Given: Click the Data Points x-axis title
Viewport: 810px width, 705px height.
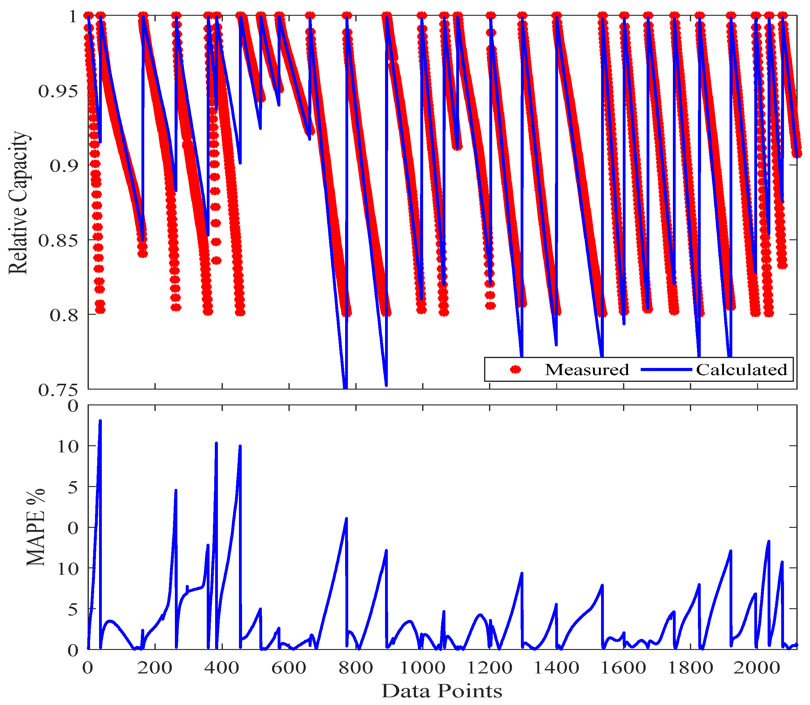Looking at the screenshot, I should pyautogui.click(x=442, y=691).
